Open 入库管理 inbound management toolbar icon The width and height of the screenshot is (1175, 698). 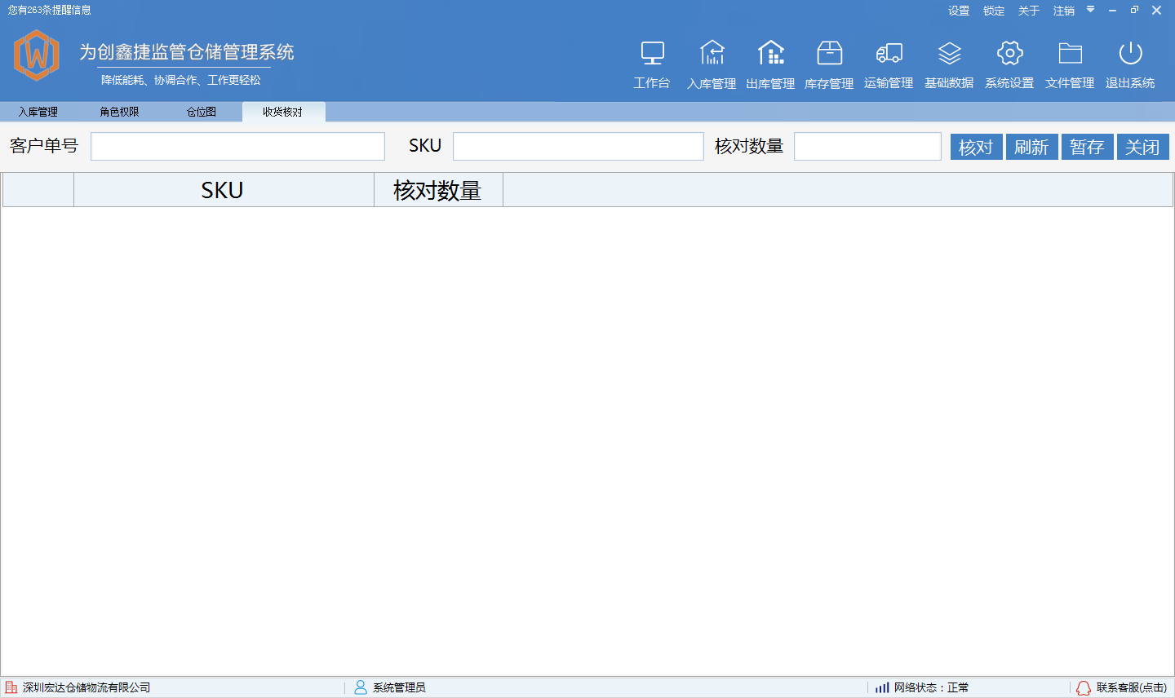point(712,53)
